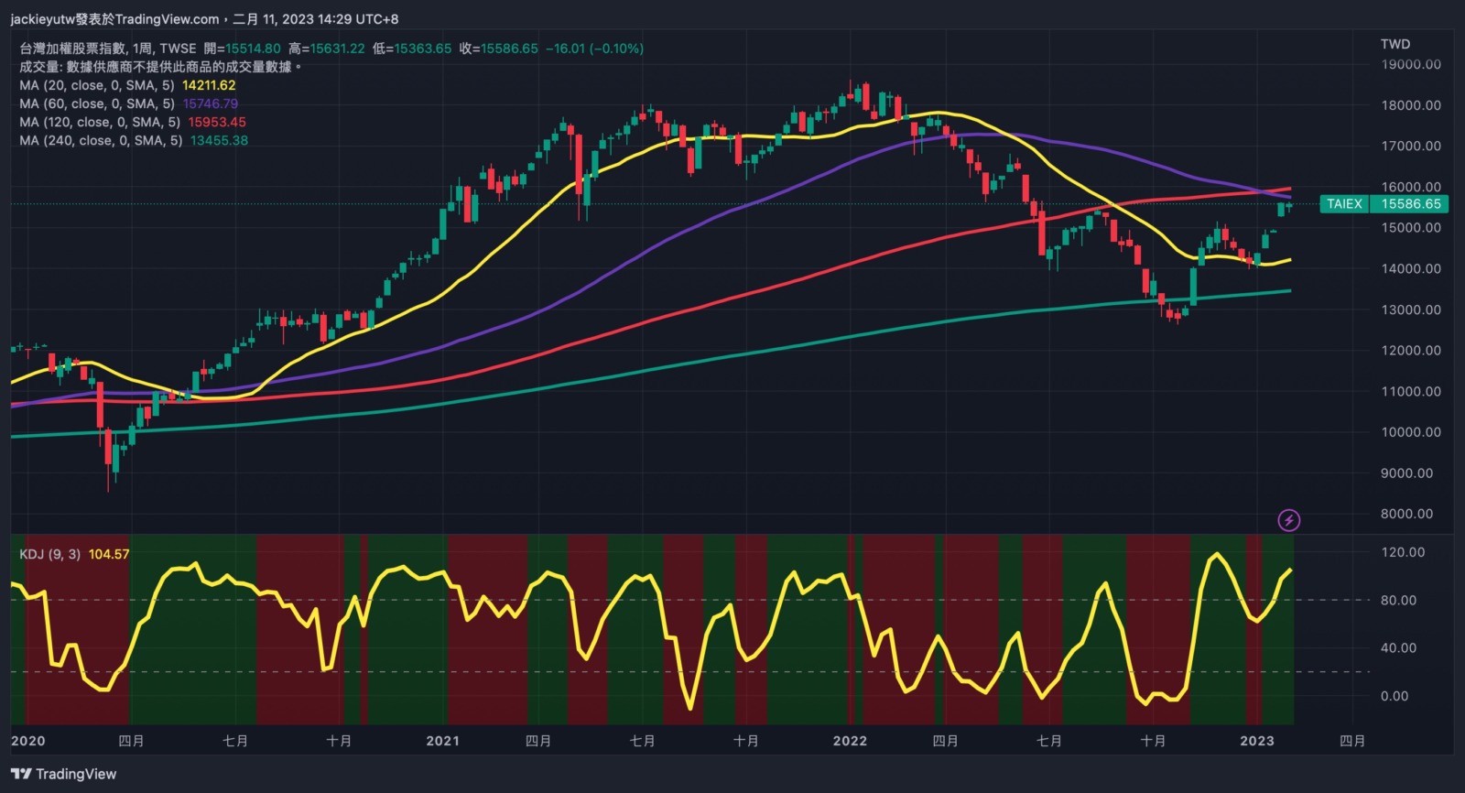Image resolution: width=1465 pixels, height=793 pixels.
Task: Click the 2022 label on time axis
Action: point(850,741)
